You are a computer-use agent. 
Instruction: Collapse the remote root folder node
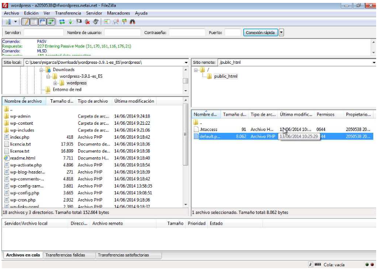(196, 70)
